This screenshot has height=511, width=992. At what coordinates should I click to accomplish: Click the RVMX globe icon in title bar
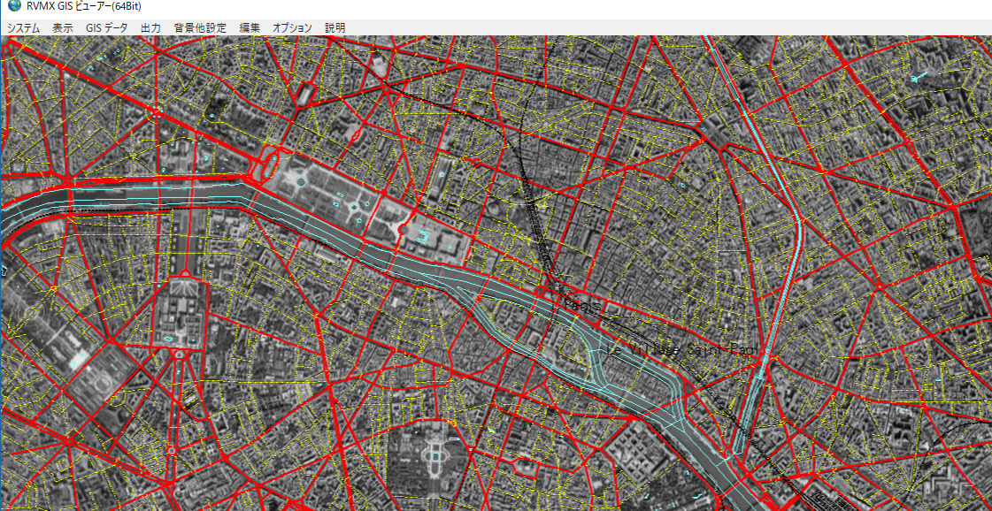[x=14, y=6]
